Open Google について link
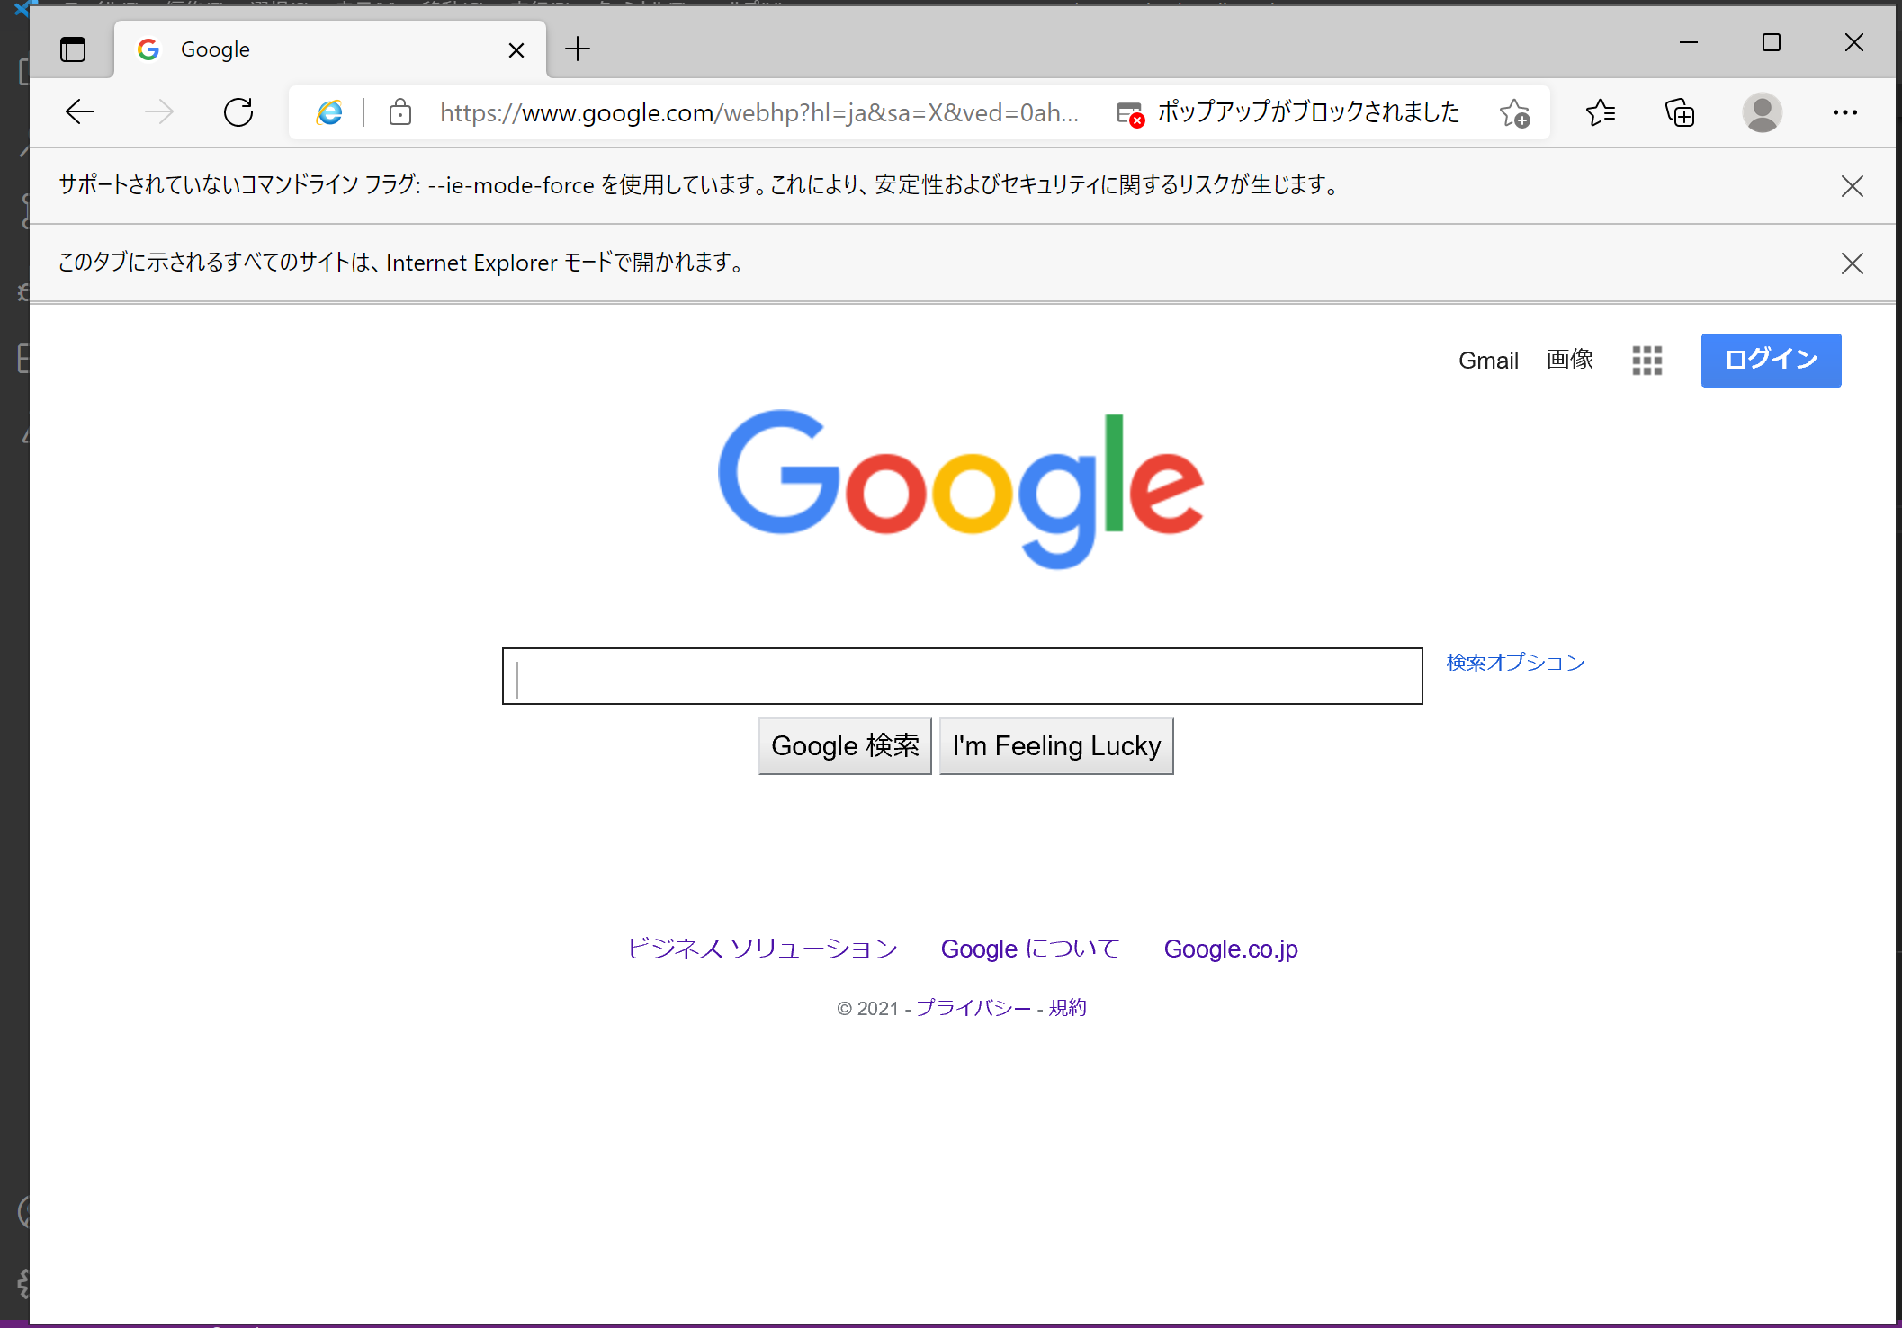Screen dimensions: 1902x1328 click(1029, 949)
